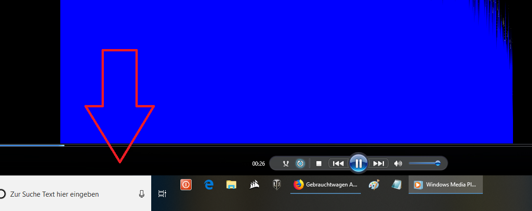Open Corsair sails icon app
The height and width of the screenshot is (211, 532).
point(254,185)
